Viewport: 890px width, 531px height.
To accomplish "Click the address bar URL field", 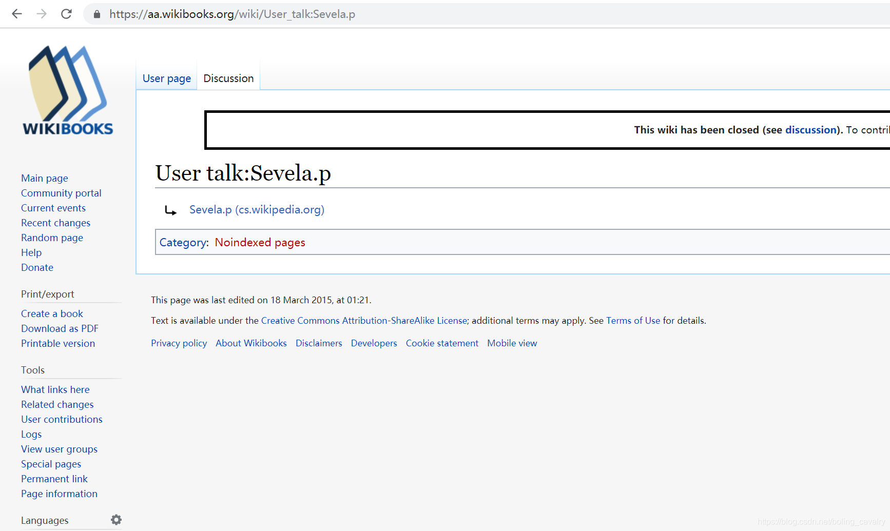I will (488, 14).
